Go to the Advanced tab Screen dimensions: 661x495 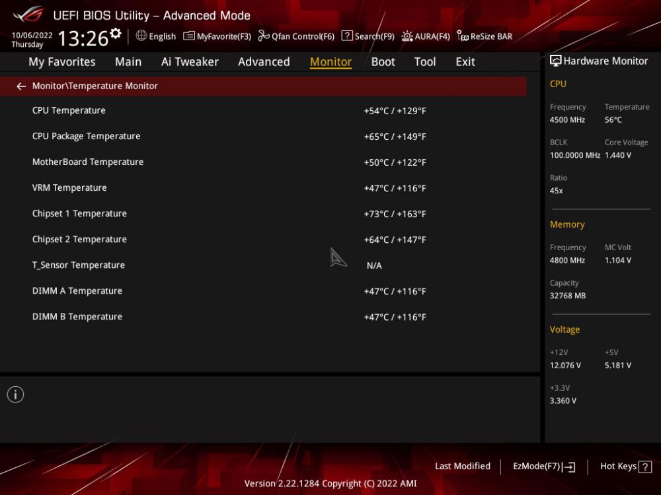tap(264, 62)
